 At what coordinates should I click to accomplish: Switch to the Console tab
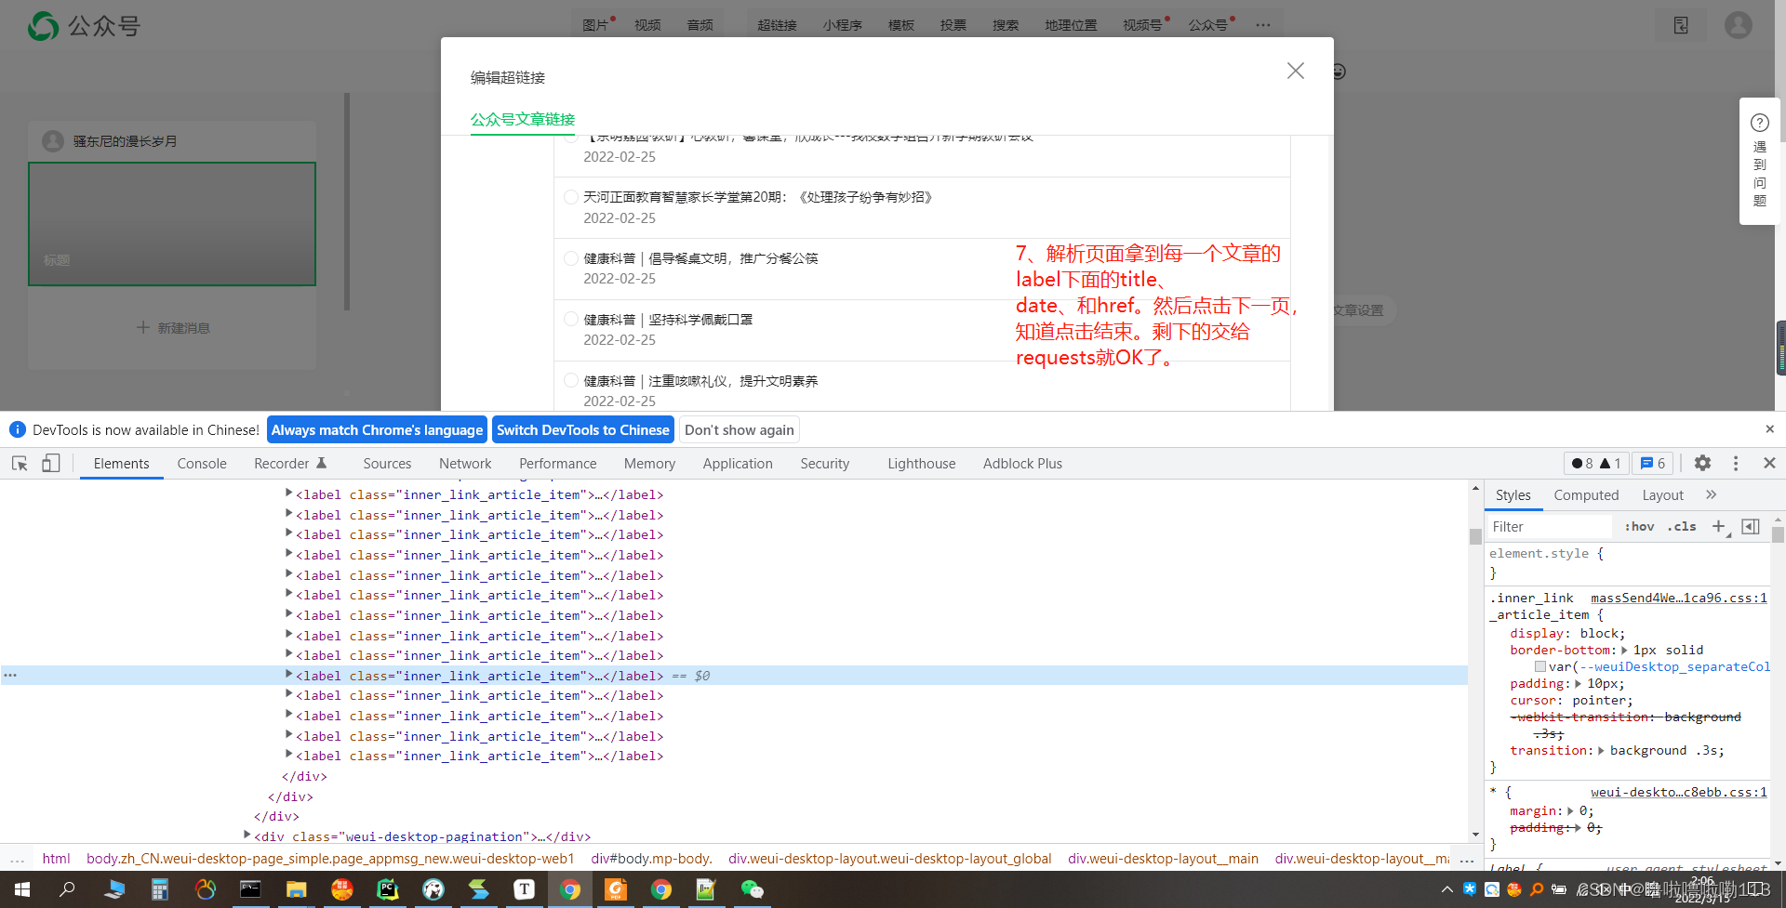202,463
